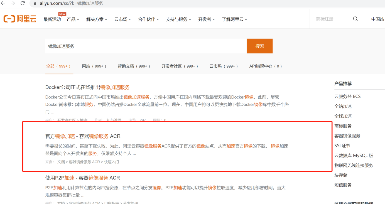Expand the 合作伙伴 dropdown menu

tap(148, 19)
